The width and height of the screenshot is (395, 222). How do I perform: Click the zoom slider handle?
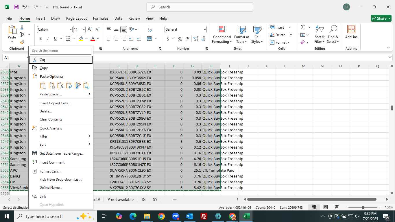363,207
